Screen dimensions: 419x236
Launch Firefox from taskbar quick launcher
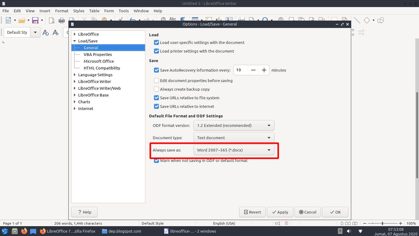coord(24,231)
